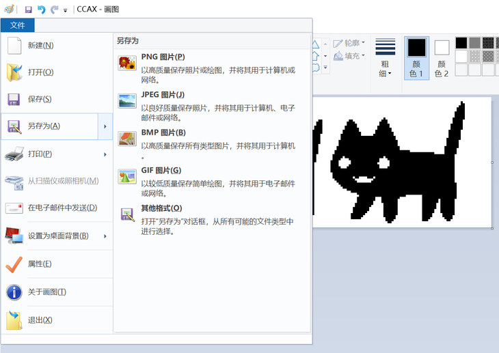Click the floppy disk icon for 保存
Image resolution: width=499 pixels, height=353 pixels.
14,99
